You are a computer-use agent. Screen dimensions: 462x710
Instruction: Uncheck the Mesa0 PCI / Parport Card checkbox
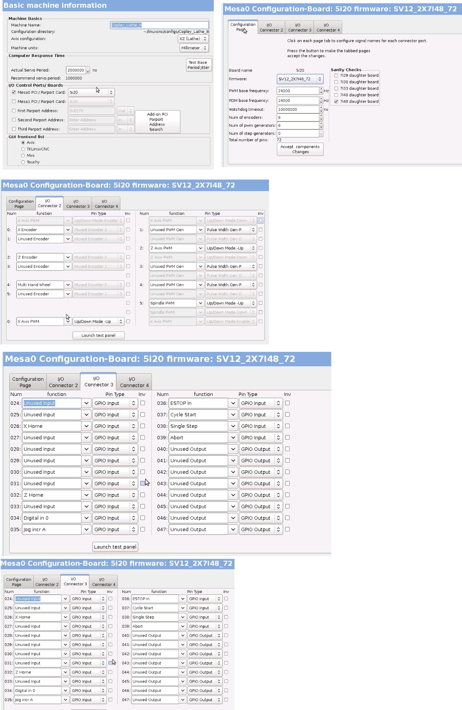click(x=14, y=92)
